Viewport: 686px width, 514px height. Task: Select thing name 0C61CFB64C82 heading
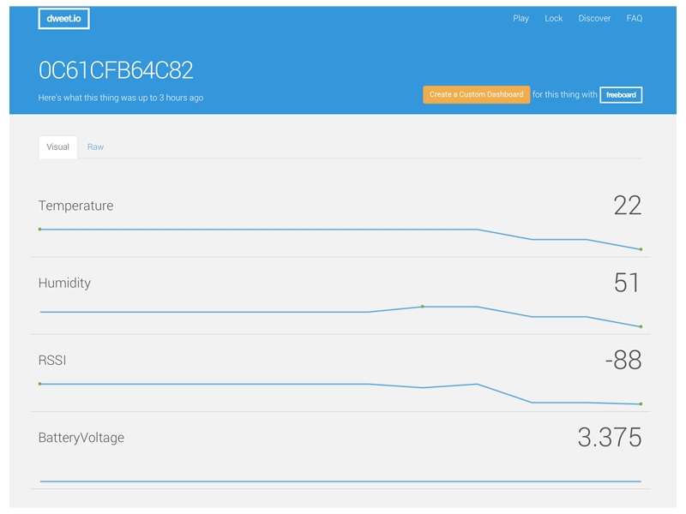[x=116, y=70]
